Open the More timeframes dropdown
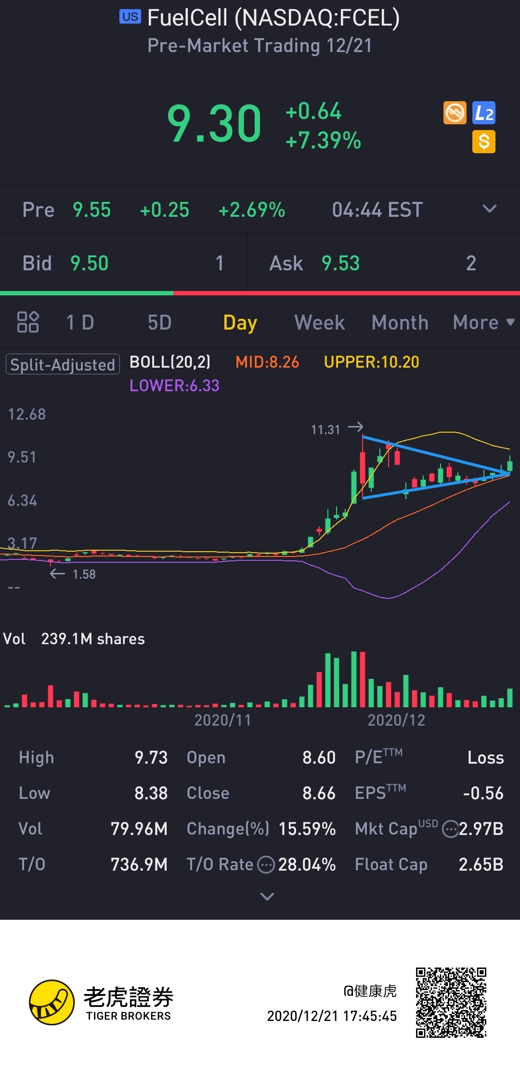Screen dimensions: 520x1086 [483, 322]
